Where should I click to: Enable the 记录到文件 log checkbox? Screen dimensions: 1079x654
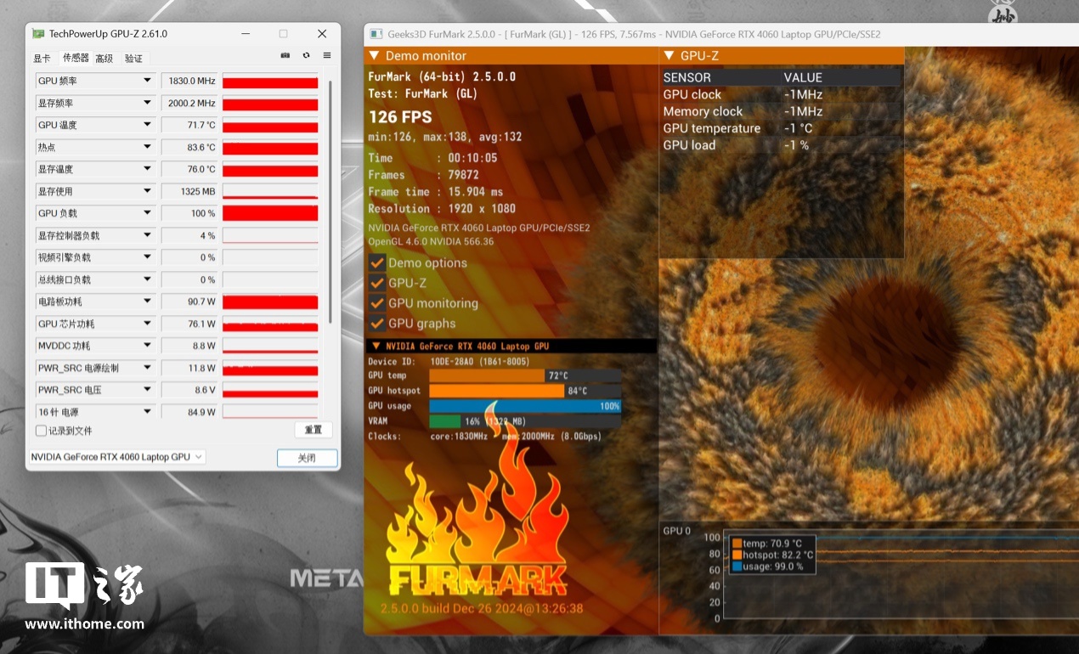click(x=41, y=431)
